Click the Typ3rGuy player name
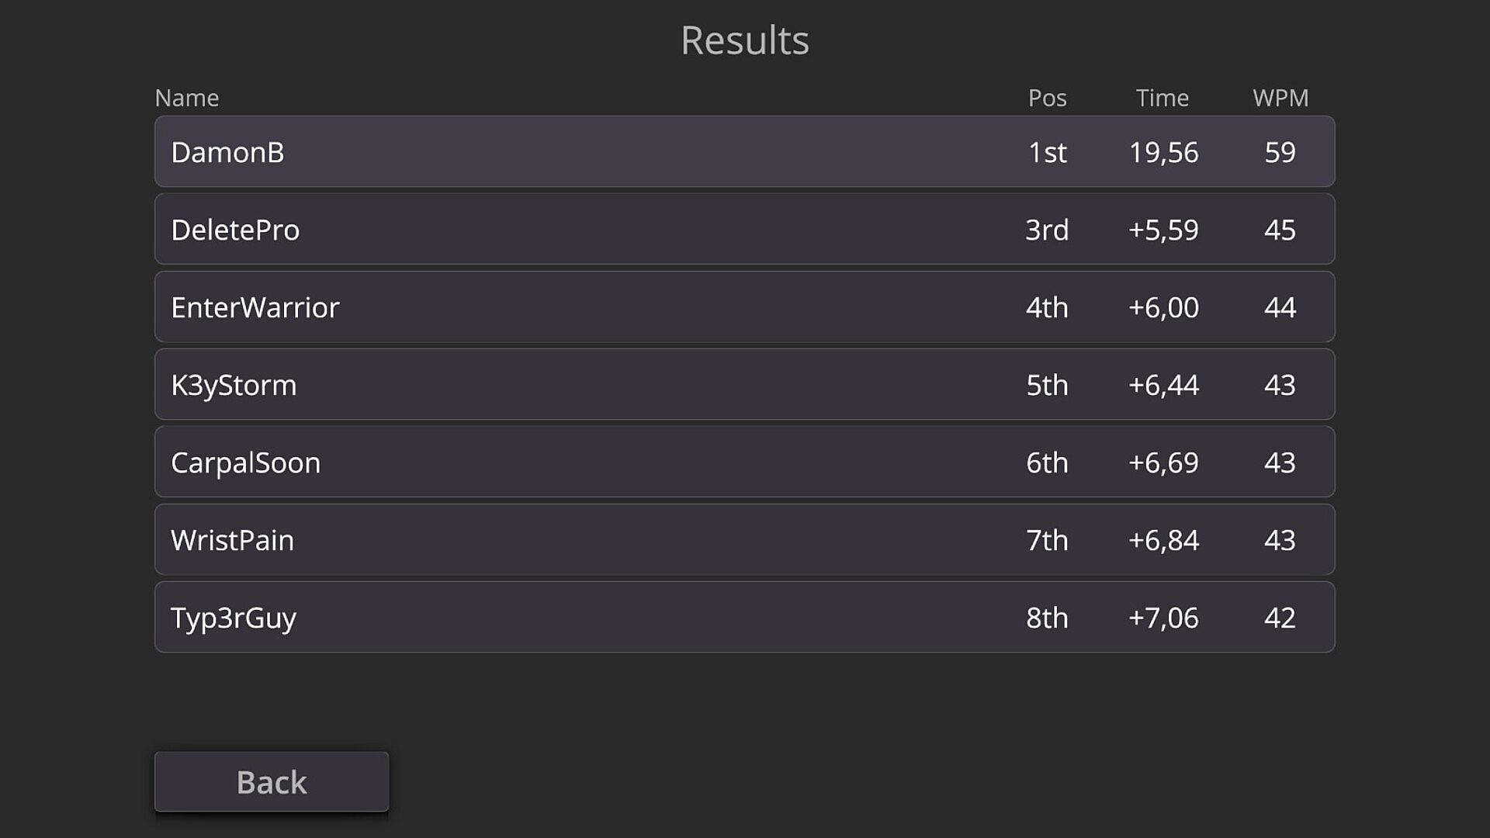This screenshot has height=838, width=1490. [x=234, y=618]
